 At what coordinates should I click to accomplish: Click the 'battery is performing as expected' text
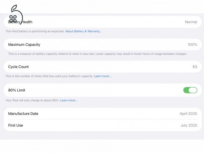click(35, 31)
